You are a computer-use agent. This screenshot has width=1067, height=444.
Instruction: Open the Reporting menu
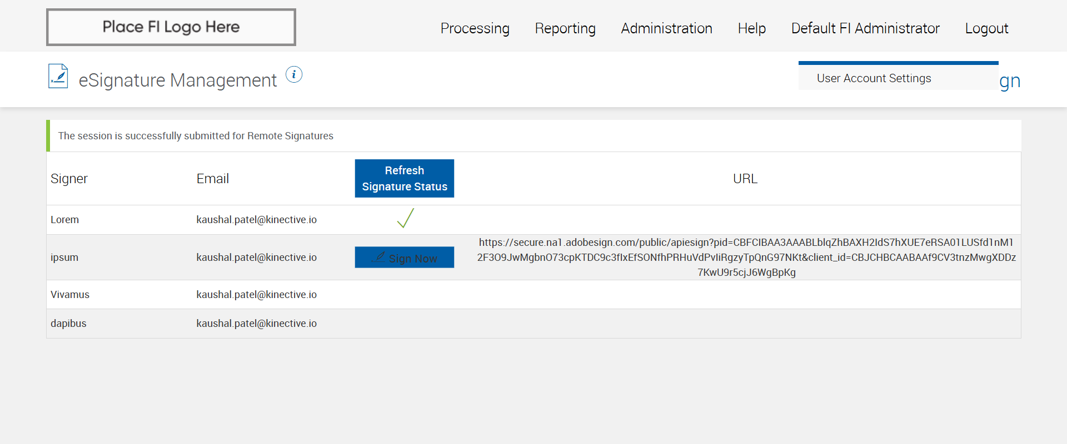[565, 28]
